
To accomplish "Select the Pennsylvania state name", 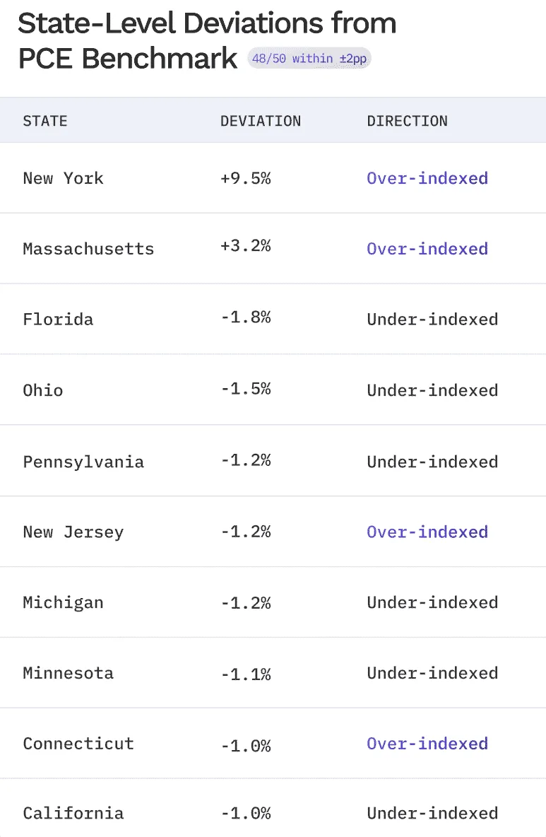I will [84, 462].
